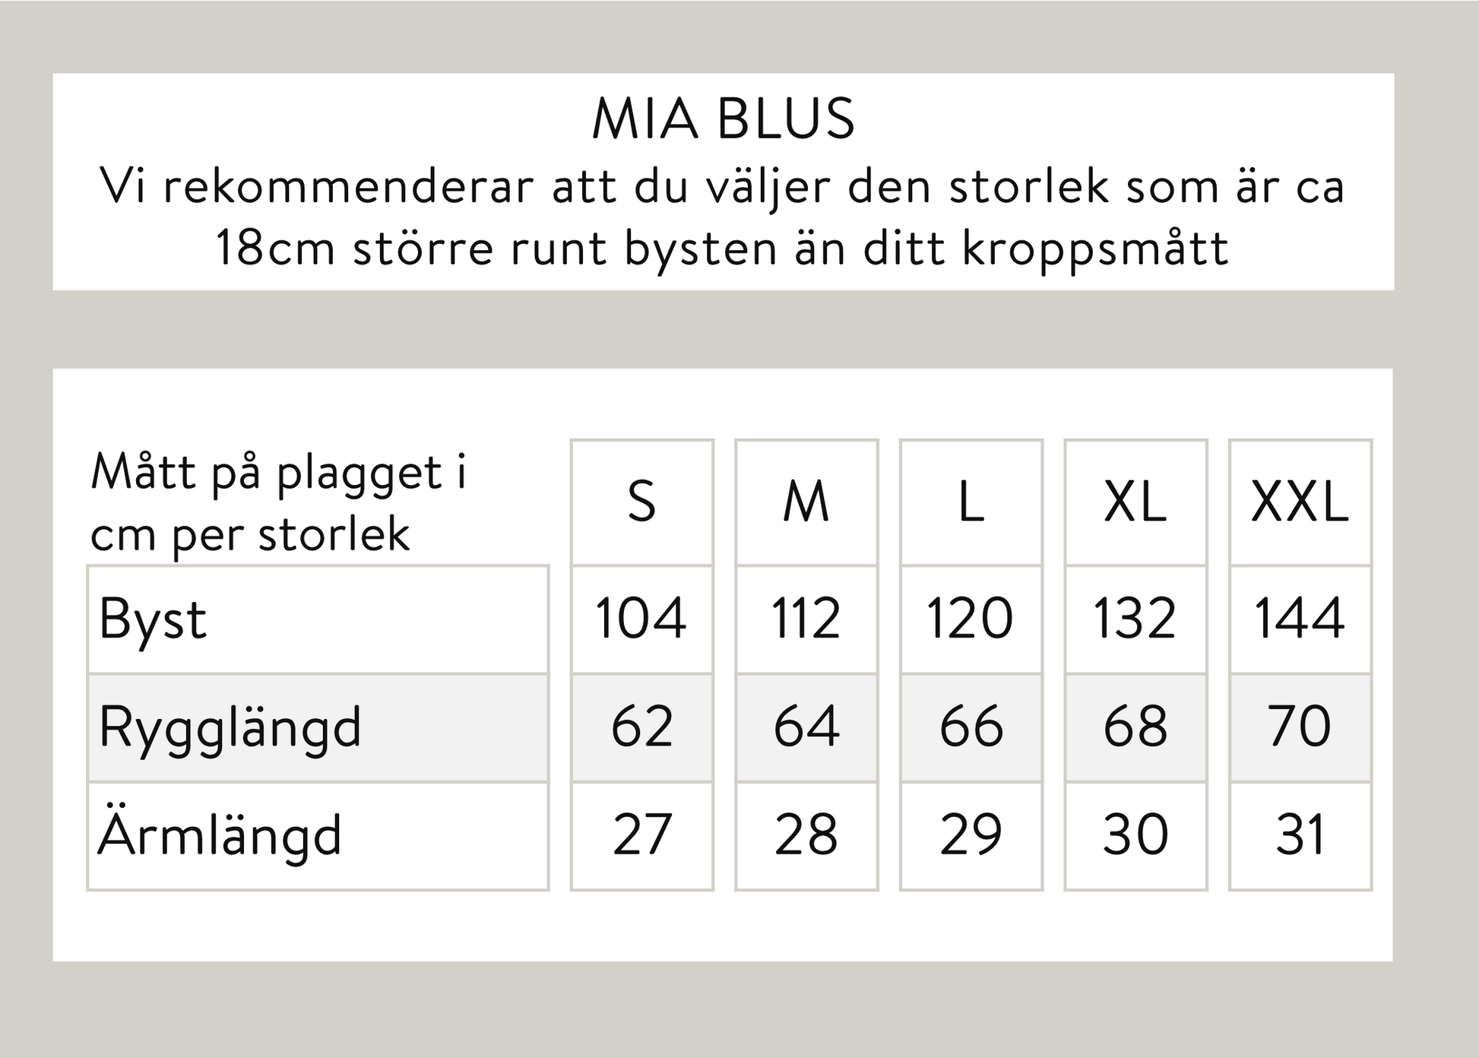Click the Ärmlängd value 30 for size XL
Viewport: 1479px width, 1058px height.
tap(1135, 835)
